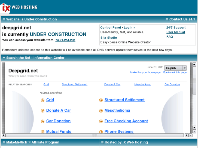Open Site Studio link
This screenshot has width=198, height=148.
109,38
